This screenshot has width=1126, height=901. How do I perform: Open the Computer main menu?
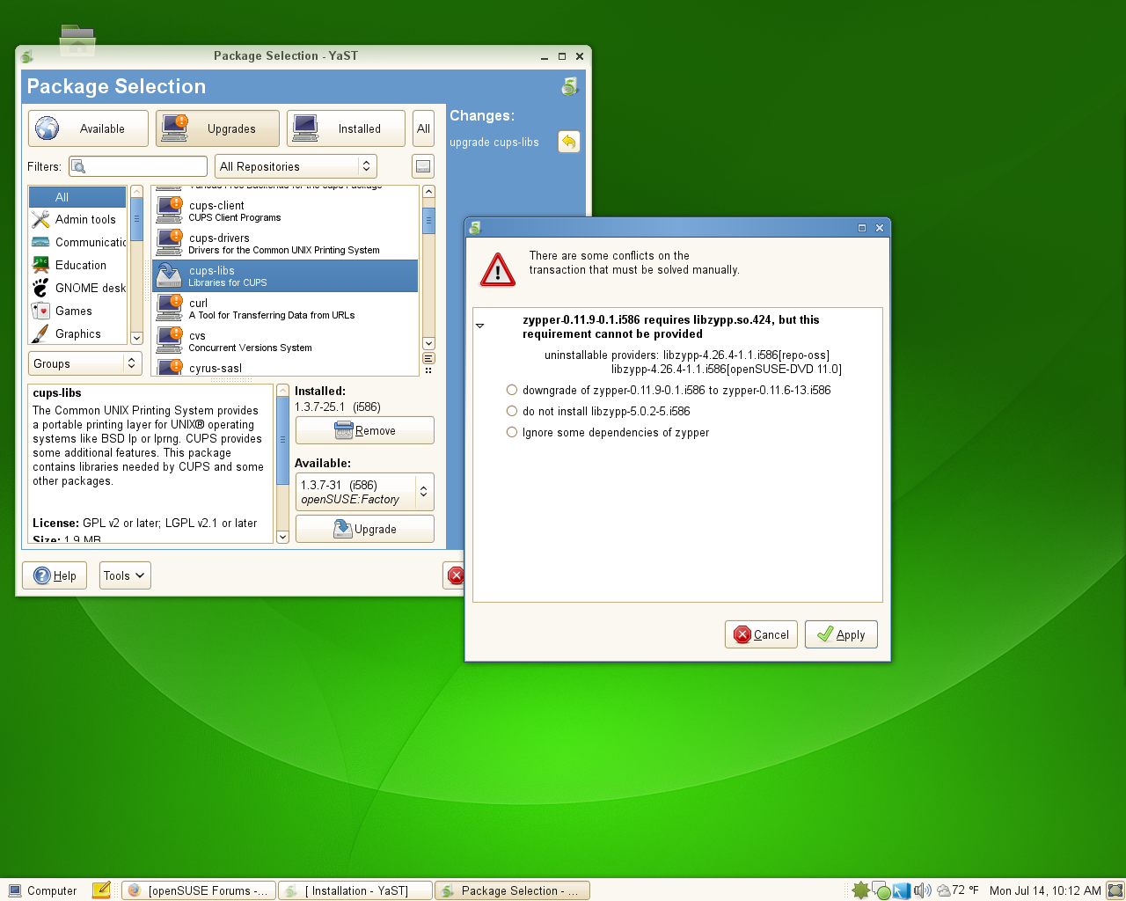(42, 890)
